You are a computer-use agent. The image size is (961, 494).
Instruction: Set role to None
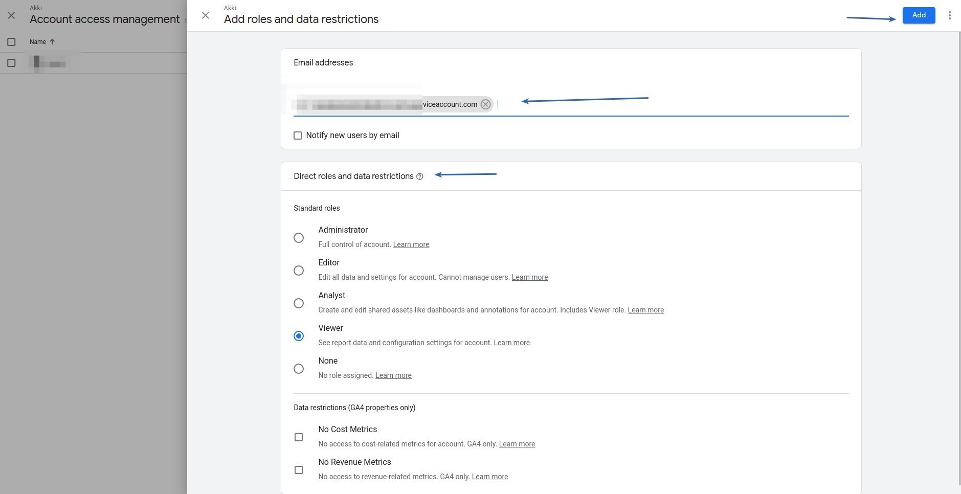point(299,369)
